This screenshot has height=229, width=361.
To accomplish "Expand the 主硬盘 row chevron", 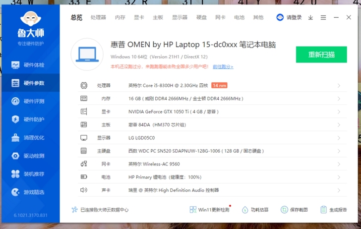I will (x=339, y=151).
